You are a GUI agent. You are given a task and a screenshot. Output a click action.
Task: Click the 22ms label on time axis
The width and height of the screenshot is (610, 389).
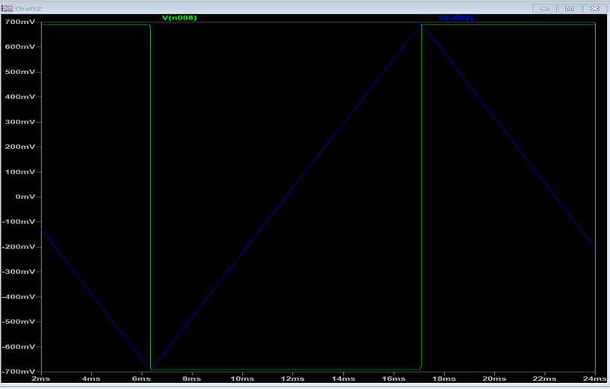(x=544, y=379)
